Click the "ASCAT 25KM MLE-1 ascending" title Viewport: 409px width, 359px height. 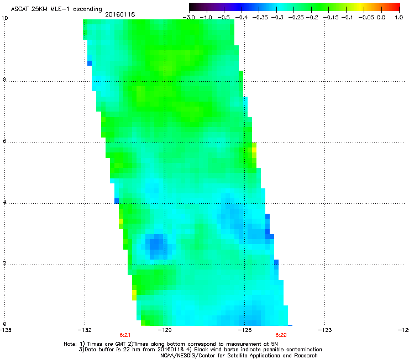(56, 9)
